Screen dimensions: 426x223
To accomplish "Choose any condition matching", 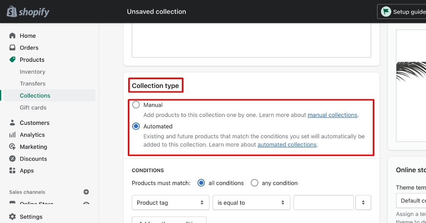I will coord(254,183).
